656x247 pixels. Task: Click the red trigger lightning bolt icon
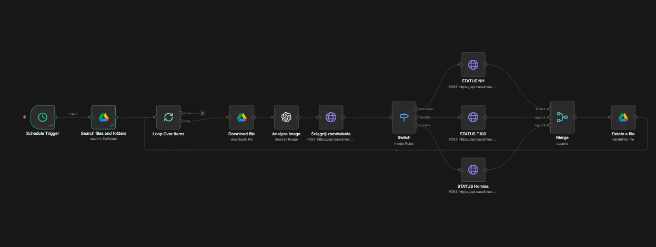point(24,117)
